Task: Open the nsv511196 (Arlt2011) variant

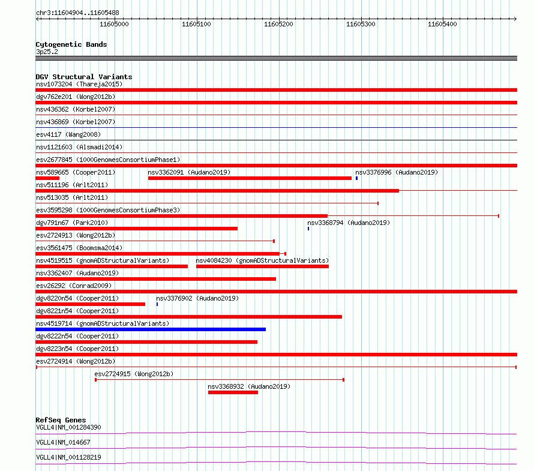Action: tap(72, 185)
